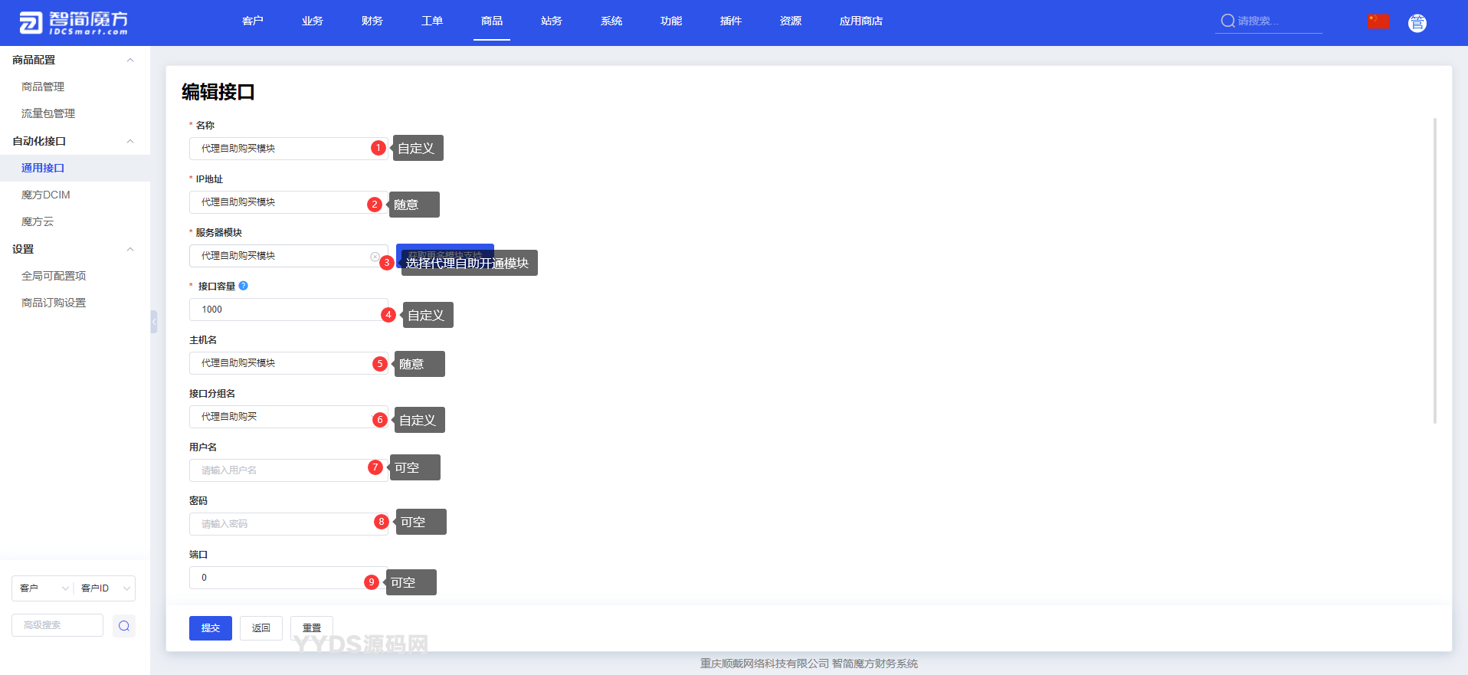Focus the 端口 input field

coord(288,578)
